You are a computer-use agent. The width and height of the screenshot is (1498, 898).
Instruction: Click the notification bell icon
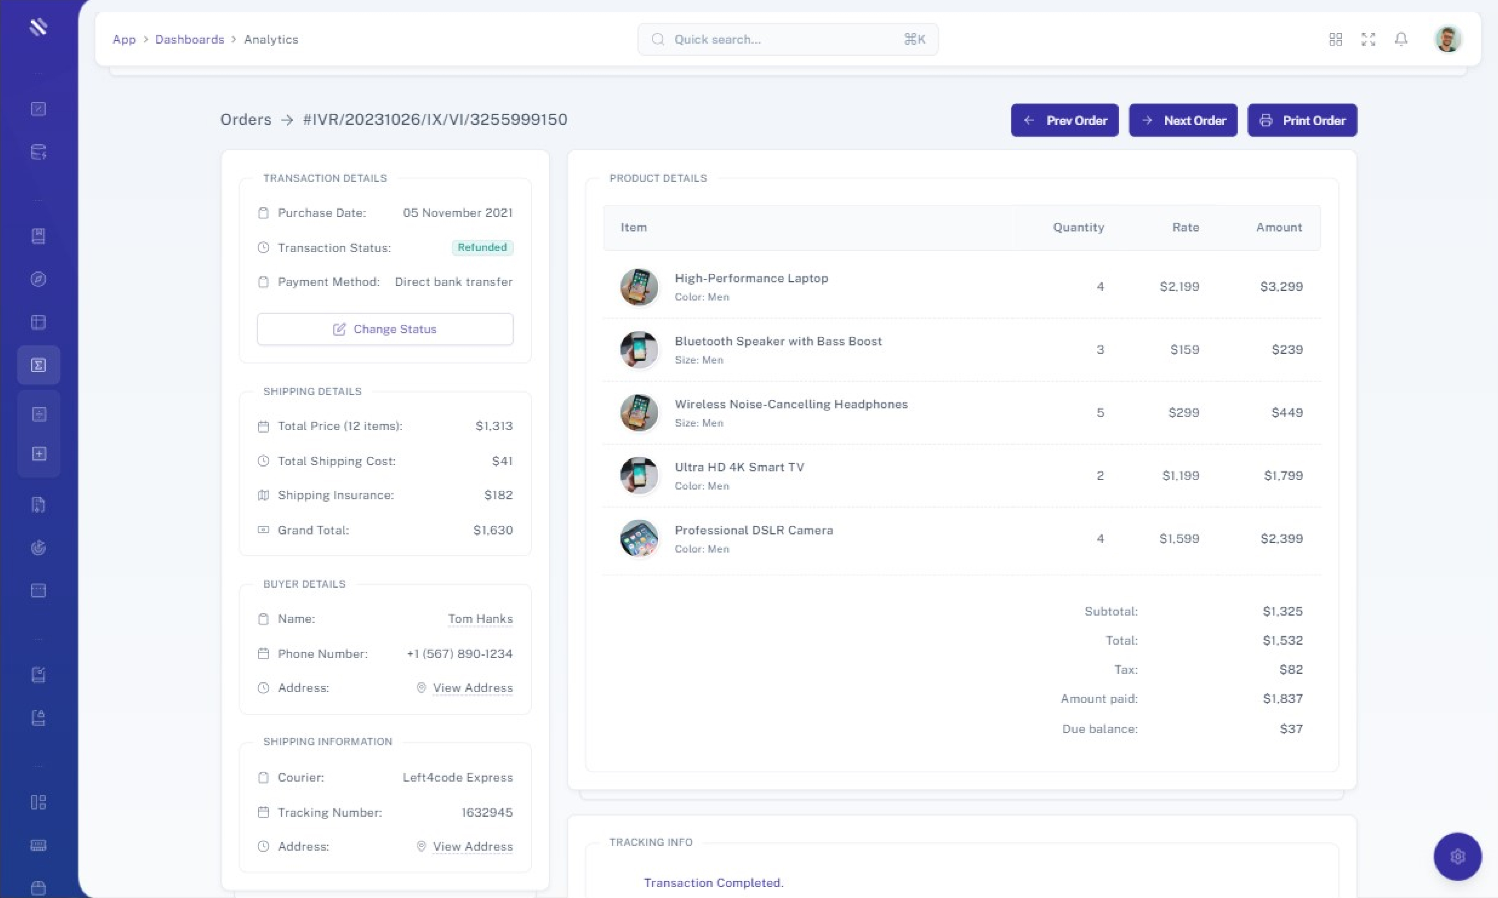tap(1401, 39)
